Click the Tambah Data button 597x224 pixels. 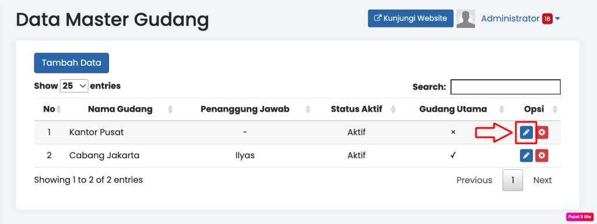coord(72,63)
